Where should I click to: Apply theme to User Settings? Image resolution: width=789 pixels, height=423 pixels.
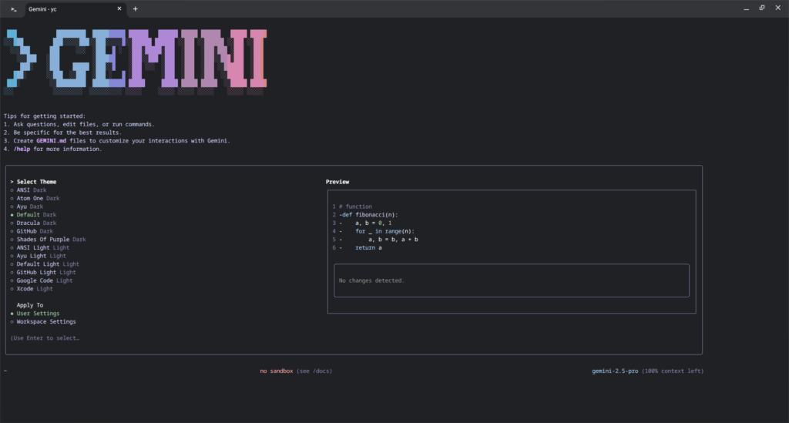click(35, 314)
